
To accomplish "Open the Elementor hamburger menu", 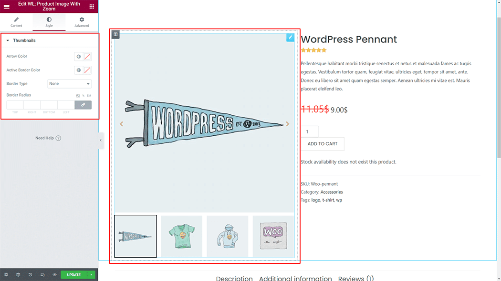I will click(x=6, y=6).
